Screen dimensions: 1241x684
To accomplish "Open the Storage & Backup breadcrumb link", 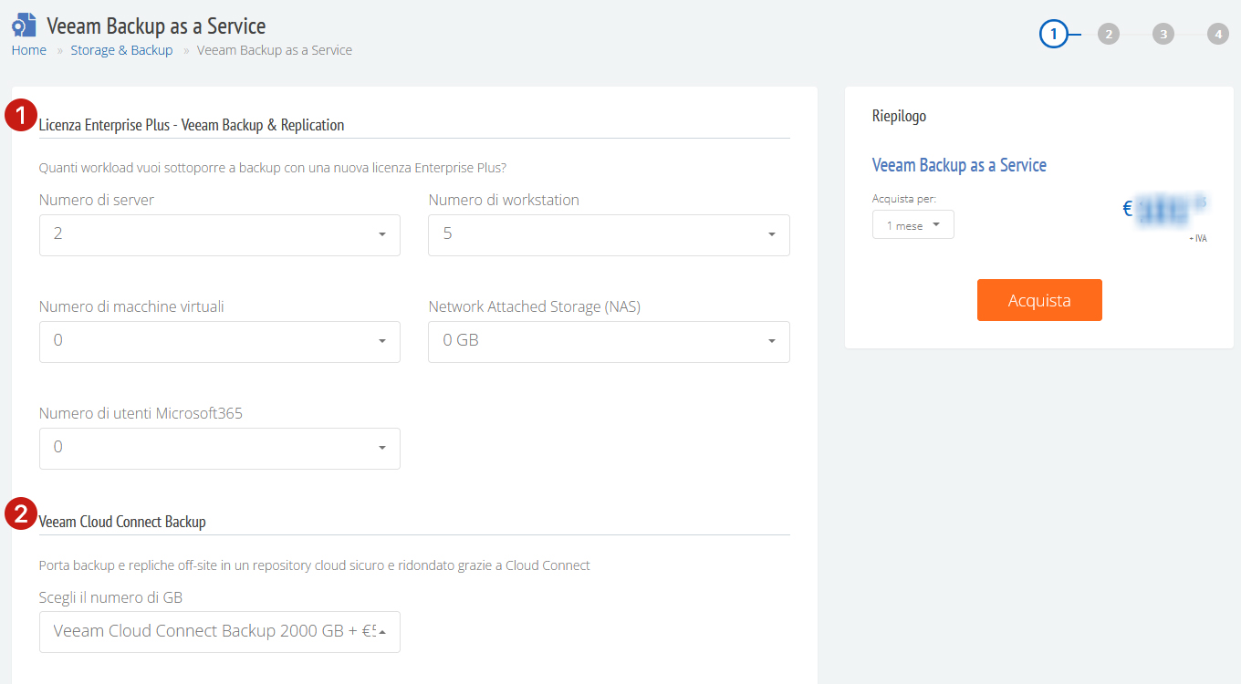I will [121, 50].
